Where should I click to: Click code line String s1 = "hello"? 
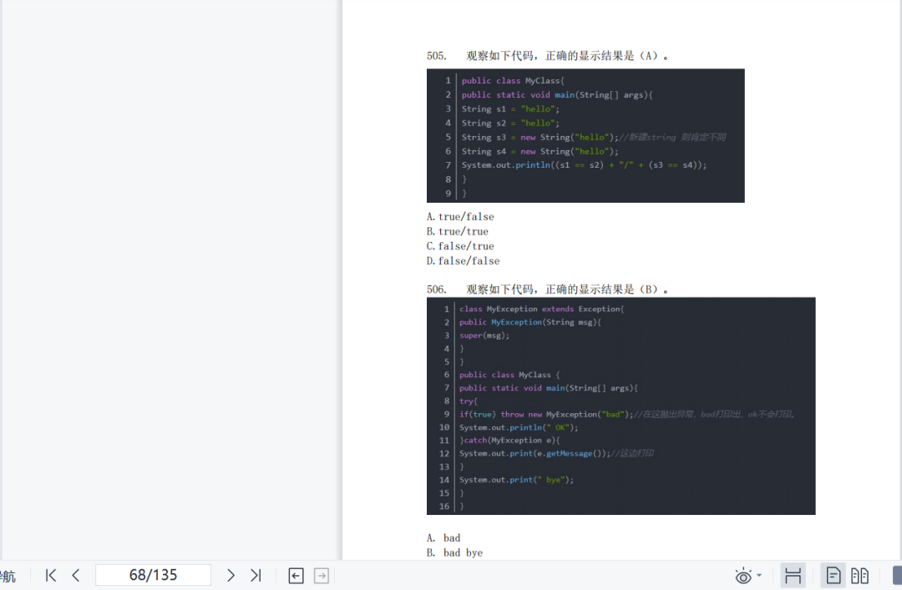510,109
